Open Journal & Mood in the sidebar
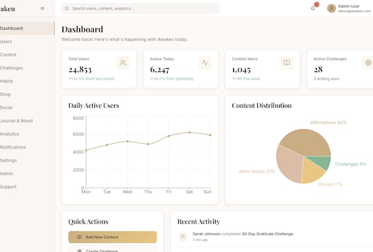 [27, 121]
